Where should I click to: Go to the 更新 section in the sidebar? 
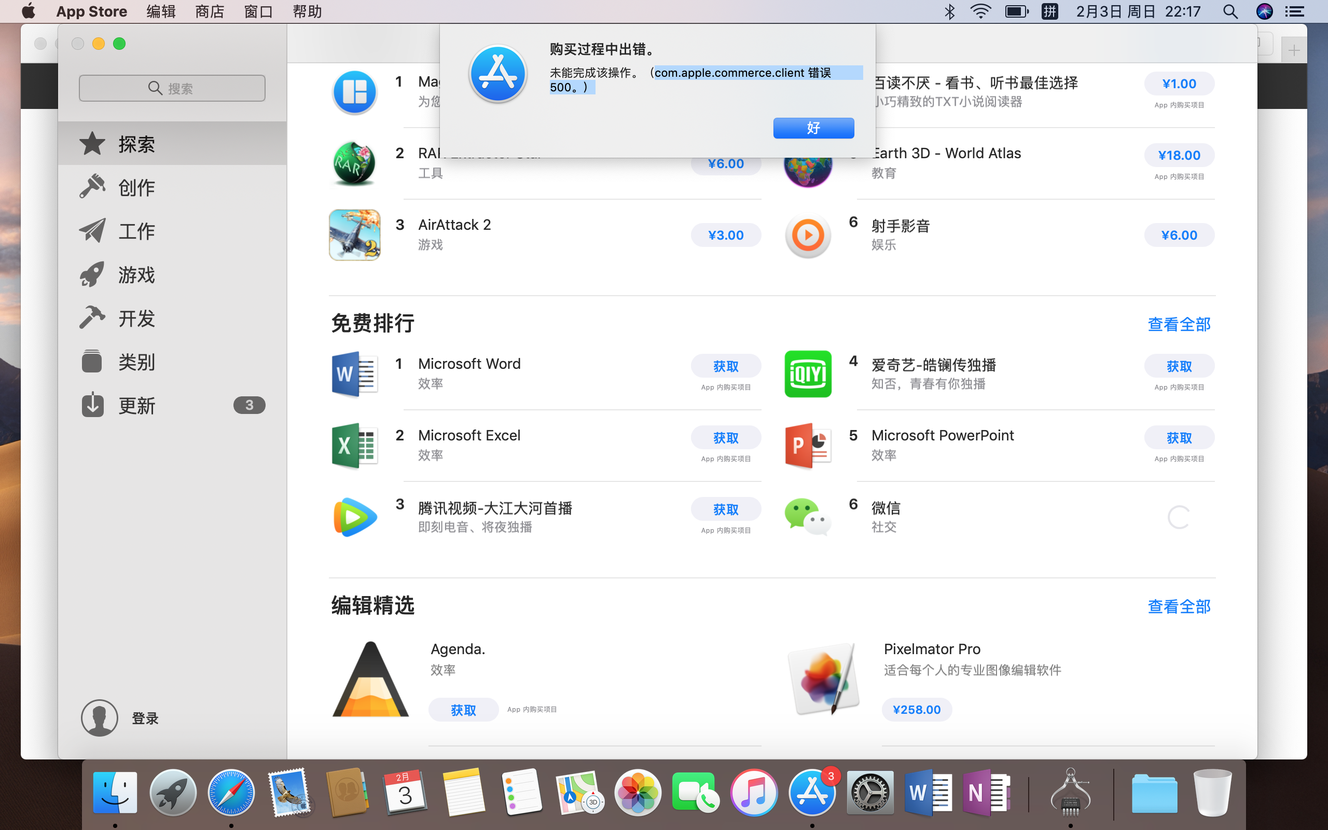(x=136, y=406)
